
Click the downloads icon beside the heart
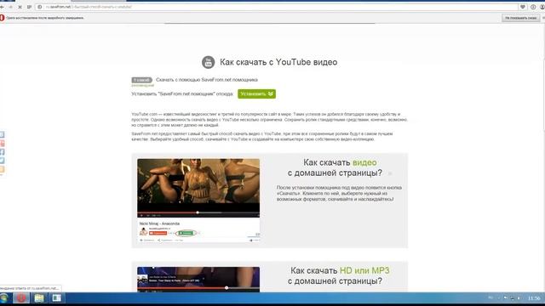533,7
